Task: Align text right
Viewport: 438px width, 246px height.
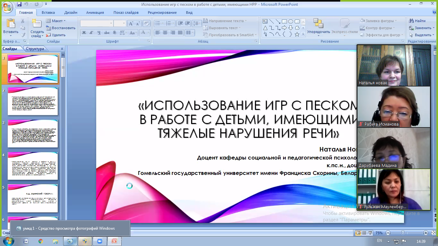Action: coord(173,32)
